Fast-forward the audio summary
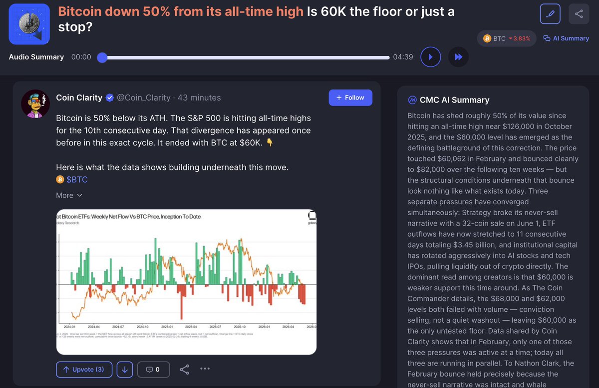599x388 pixels. (458, 57)
